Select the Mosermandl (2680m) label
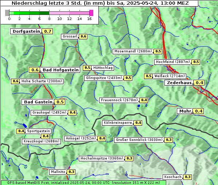Screen dimensions: 218x185 133,51
